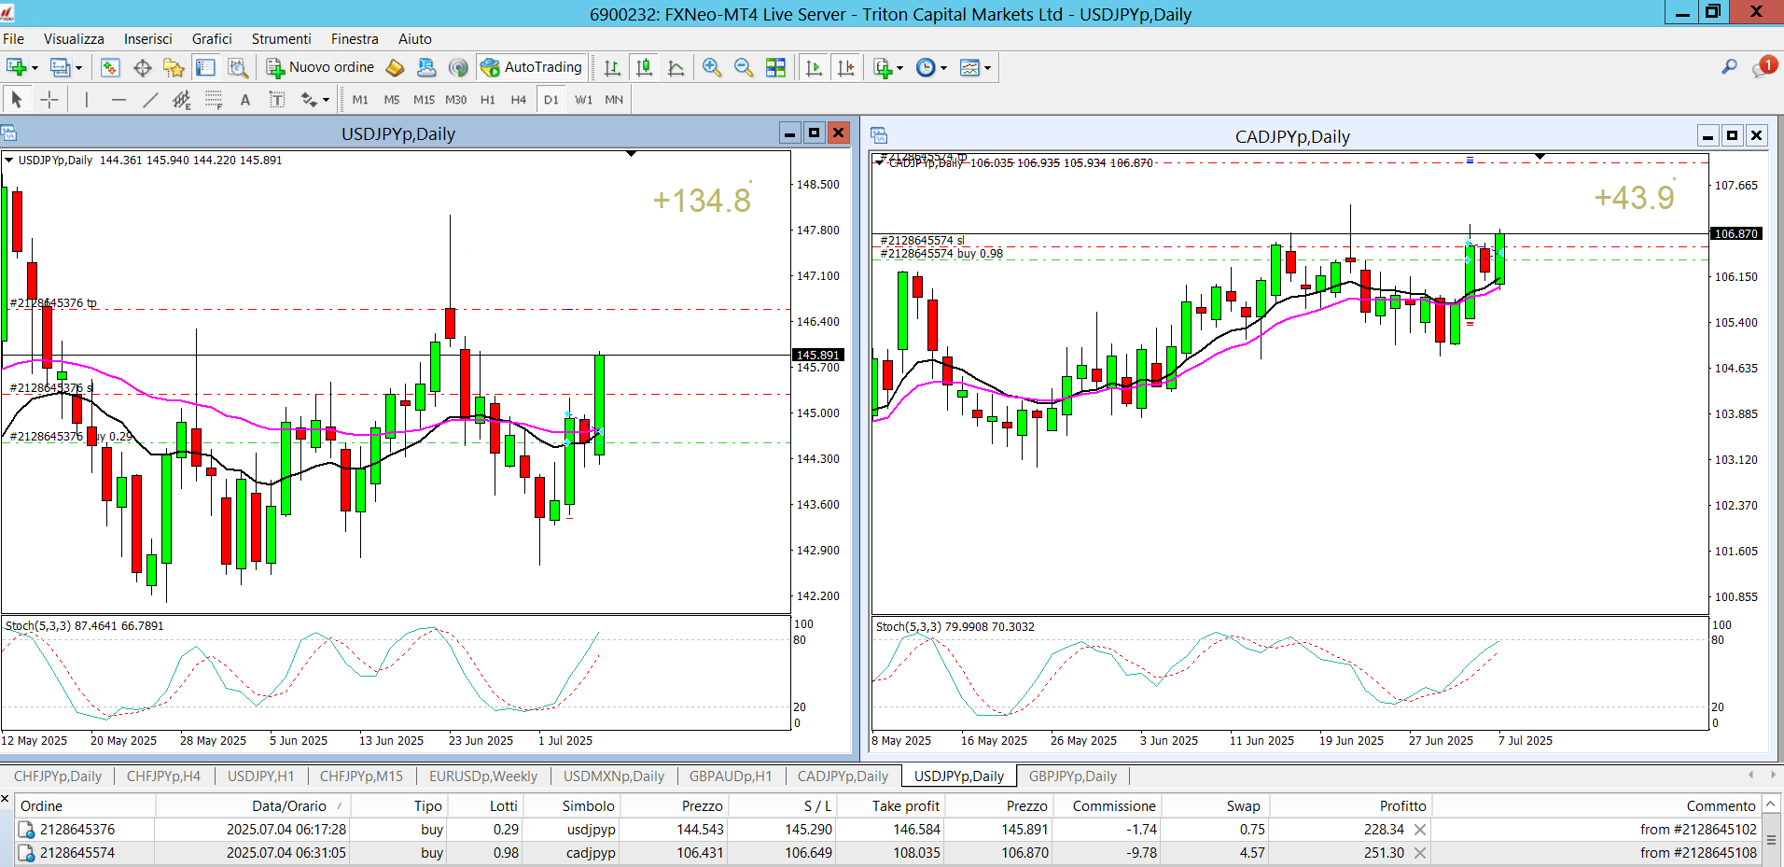Open the periods clock icon
1784x867 pixels.
tap(926, 67)
